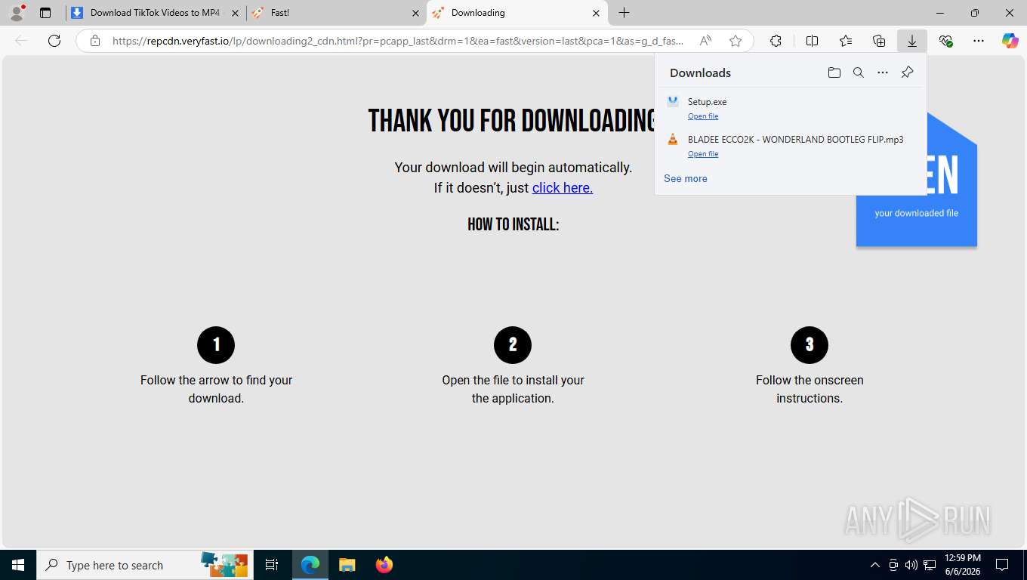The height and width of the screenshot is (580, 1027).
Task: Open tab actions menu icon
Action: coord(45,13)
